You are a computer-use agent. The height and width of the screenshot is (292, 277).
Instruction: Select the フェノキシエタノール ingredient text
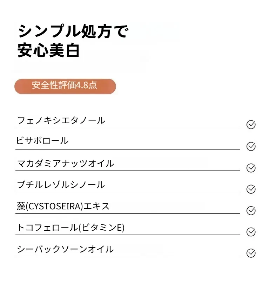pos(61,120)
